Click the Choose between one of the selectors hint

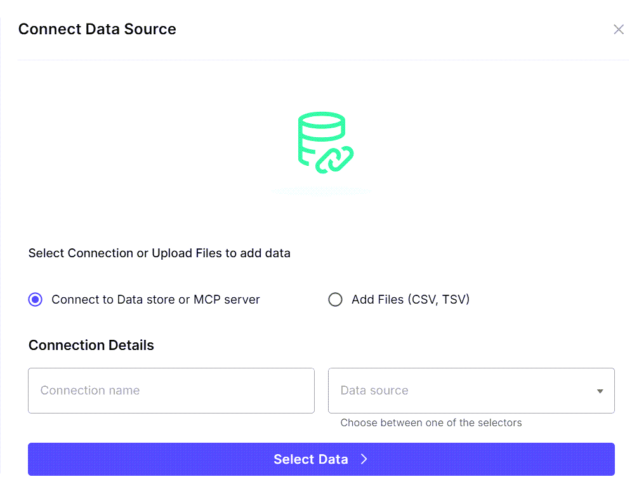tap(431, 422)
